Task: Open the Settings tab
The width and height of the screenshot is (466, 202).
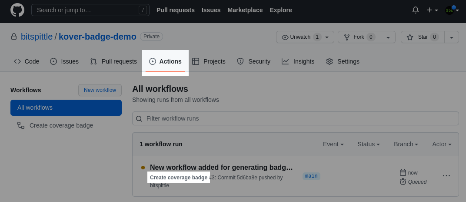Action: [x=343, y=61]
